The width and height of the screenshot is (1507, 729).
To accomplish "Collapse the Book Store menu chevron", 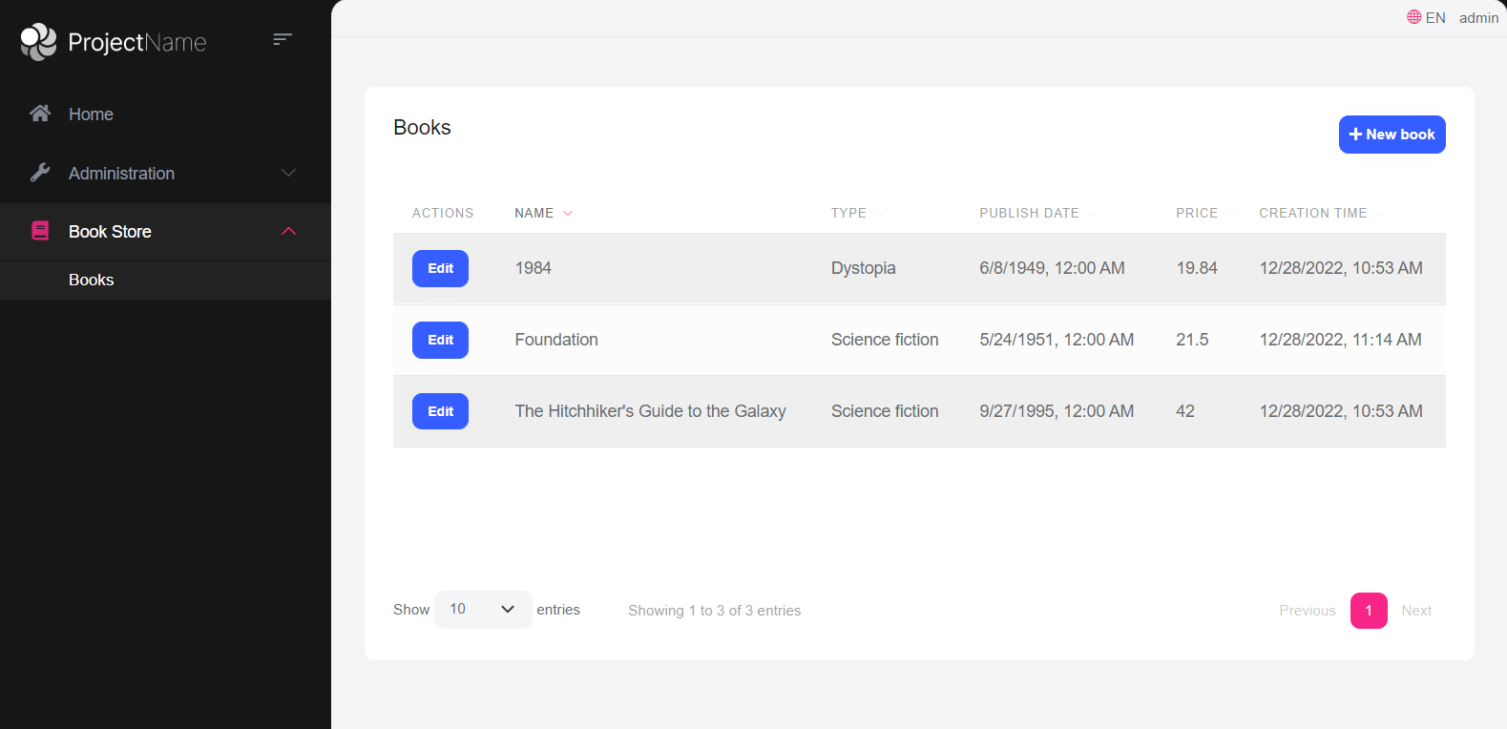I will tap(288, 231).
